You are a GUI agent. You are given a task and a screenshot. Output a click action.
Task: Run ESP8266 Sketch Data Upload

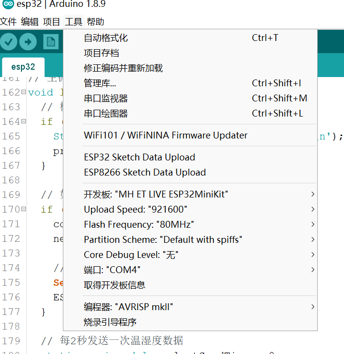pos(190,173)
